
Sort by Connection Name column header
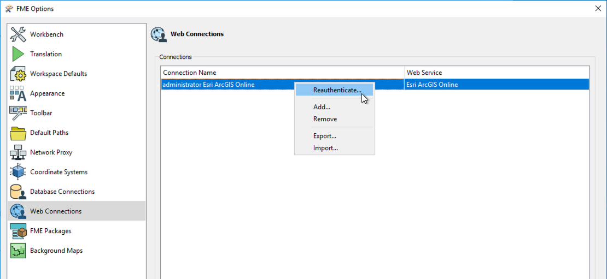pos(190,73)
